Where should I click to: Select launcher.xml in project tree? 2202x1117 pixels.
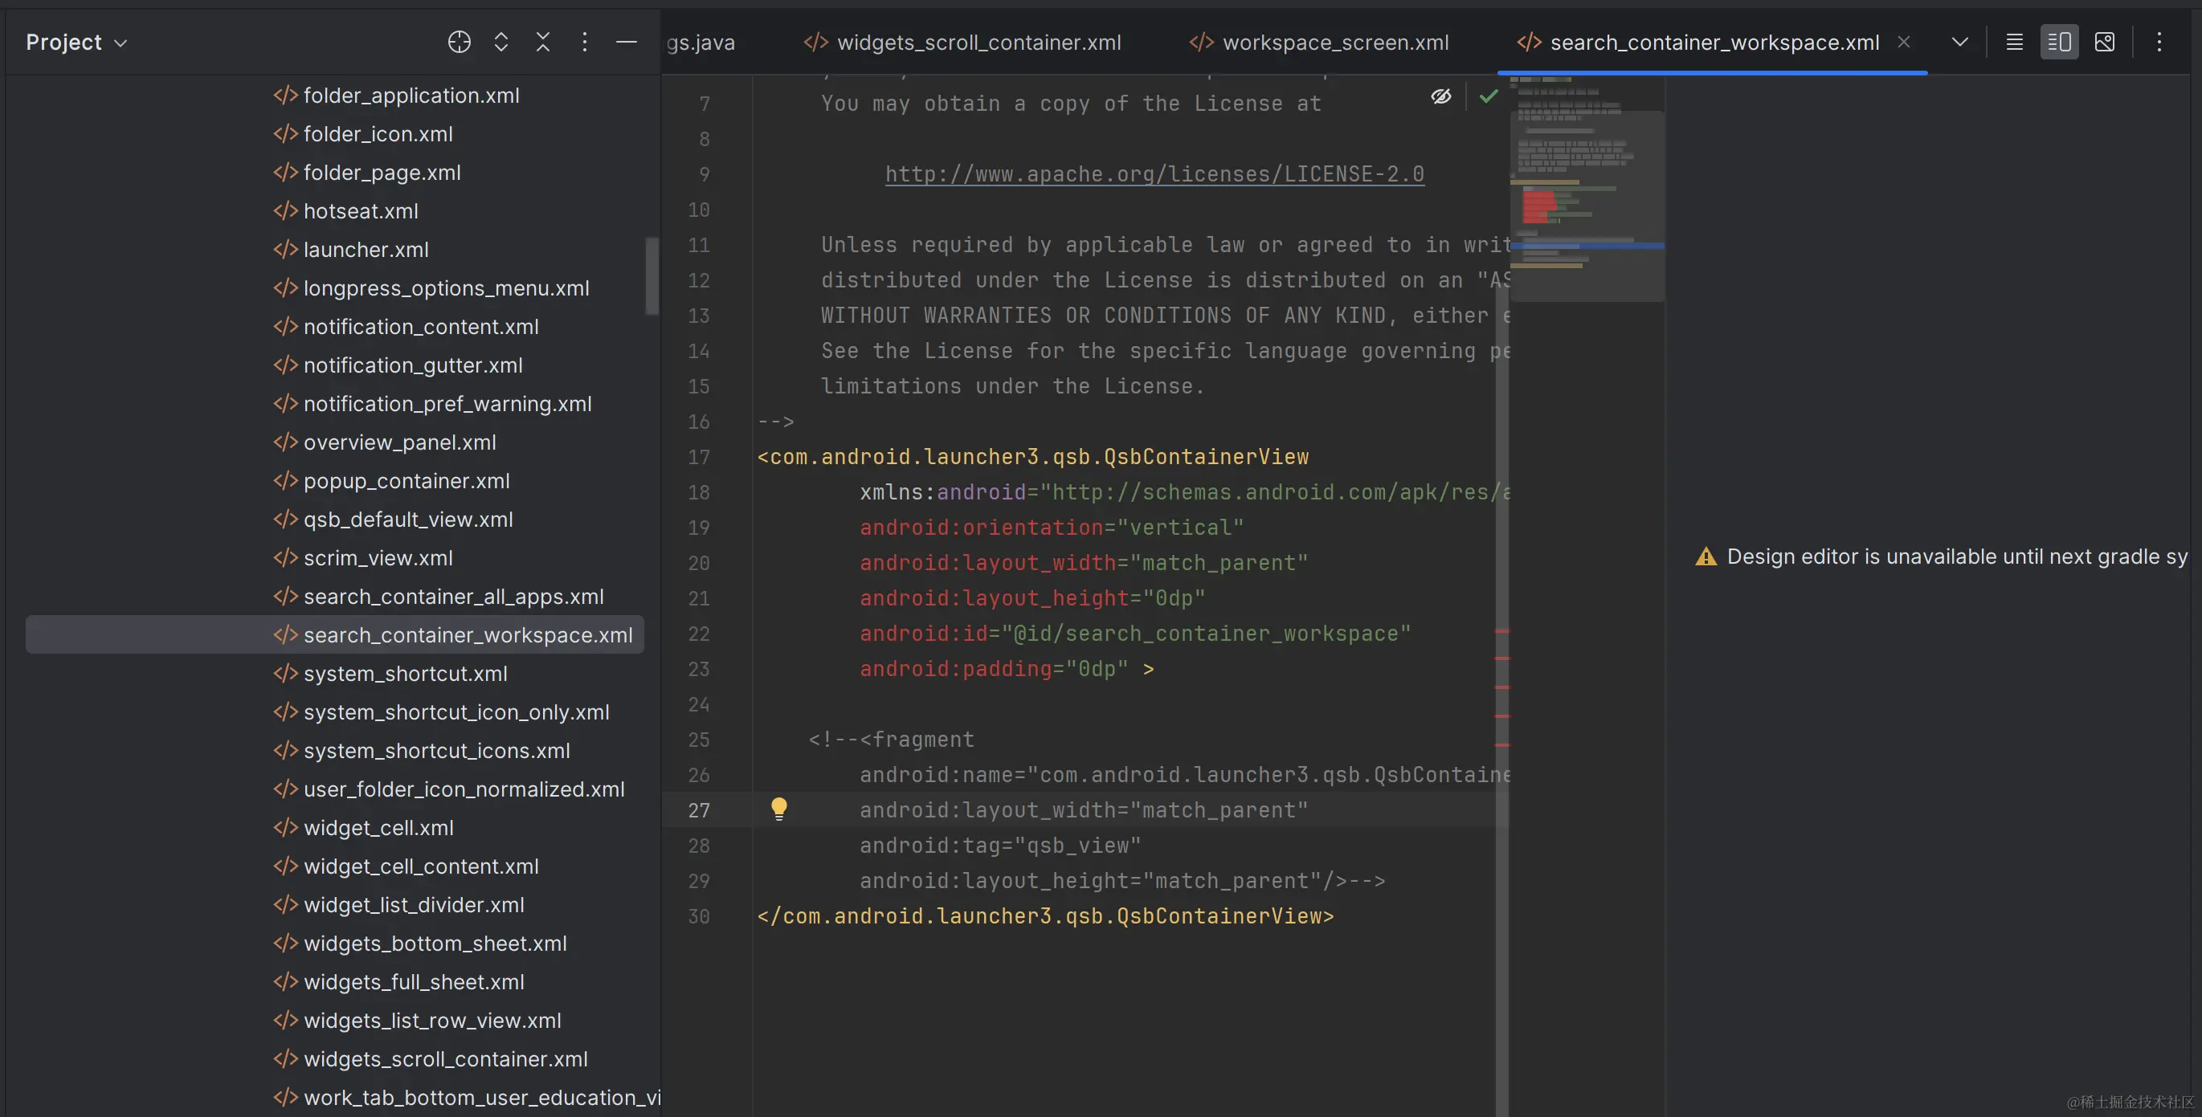350,249
